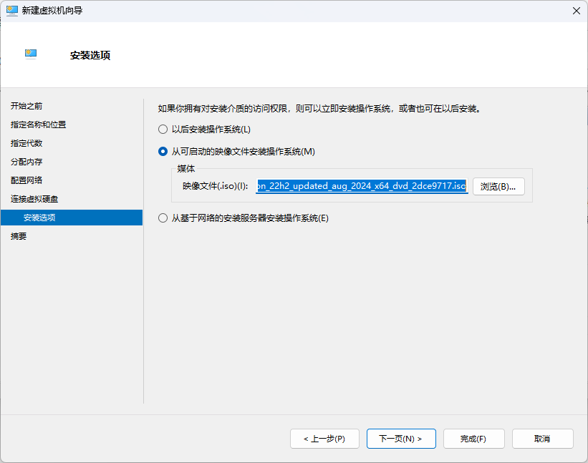Click the computer icon beside the 安装选项 heading
The width and height of the screenshot is (588, 463).
click(x=30, y=54)
